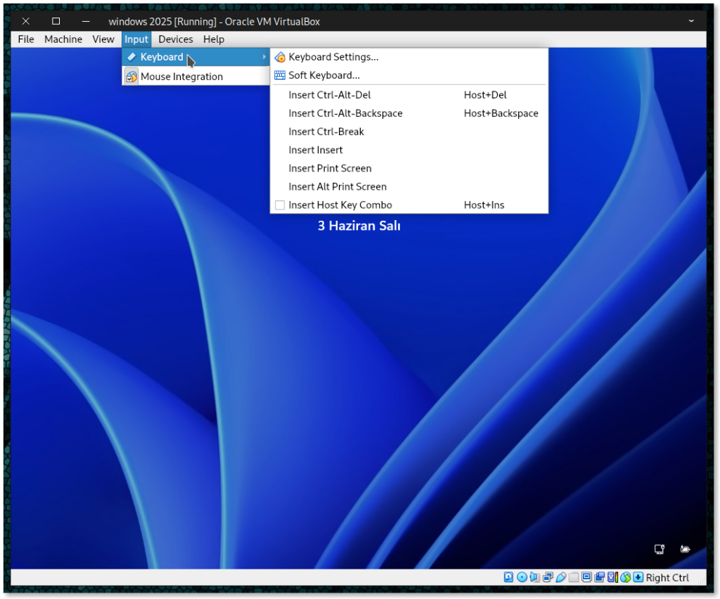Click the status bar resize grip
Screen dimensions: 720x599
click(701, 581)
